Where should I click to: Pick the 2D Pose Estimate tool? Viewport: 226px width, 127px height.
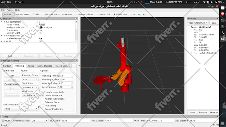[85, 14]
